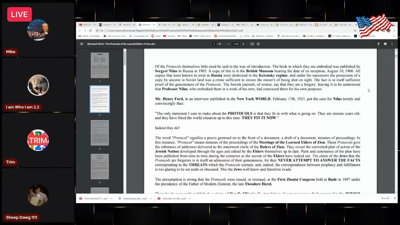The image size is (400, 225).
Task: Zoom out the PDF with minus button
Action: click(x=228, y=44)
